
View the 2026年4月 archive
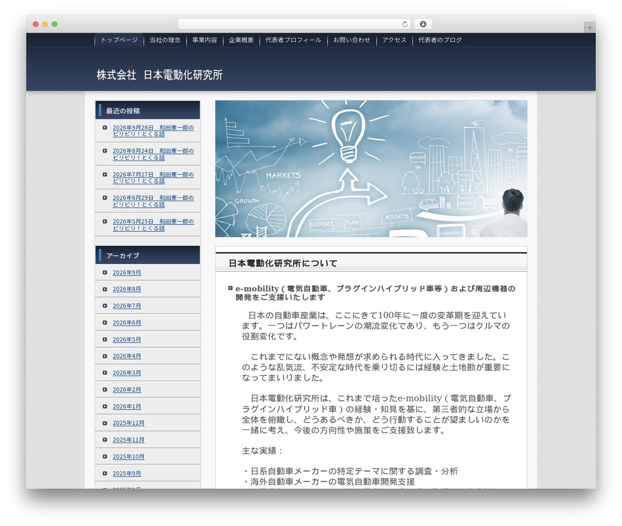click(x=127, y=356)
